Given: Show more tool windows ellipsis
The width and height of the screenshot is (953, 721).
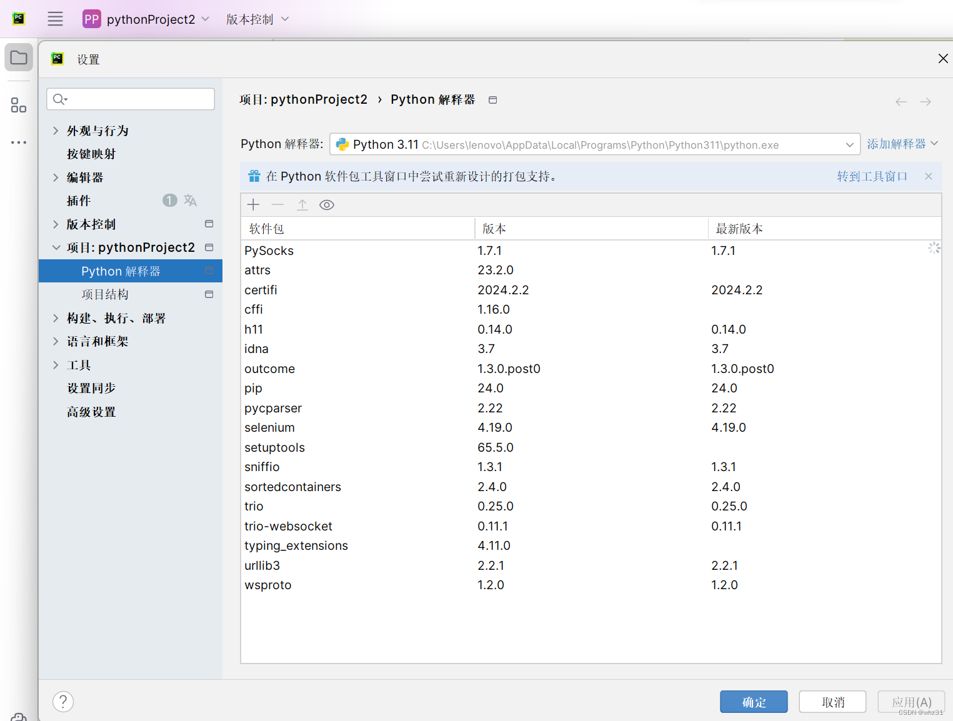Looking at the screenshot, I should coord(19,142).
